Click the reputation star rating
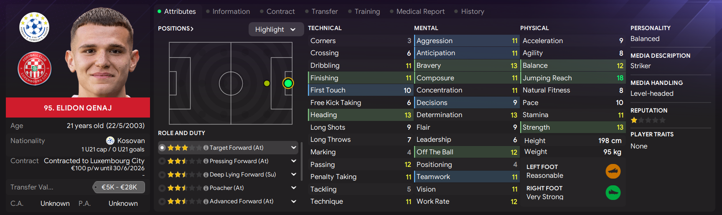 coord(648,120)
